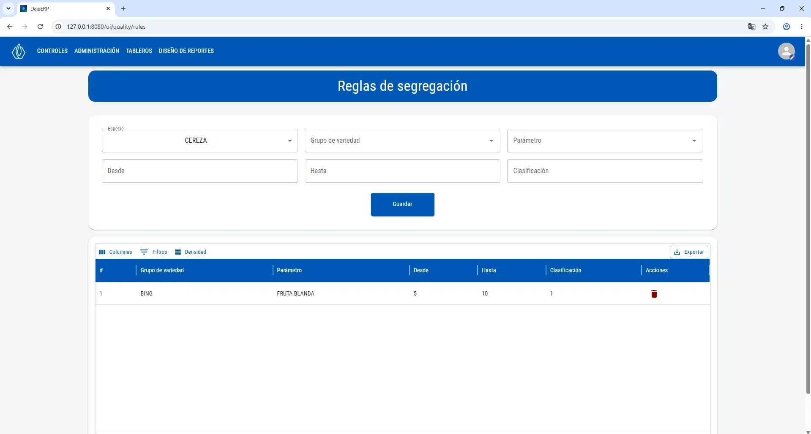Screen dimensions: 811x434
Task: Open the user profile avatar
Action: pyautogui.click(x=786, y=51)
